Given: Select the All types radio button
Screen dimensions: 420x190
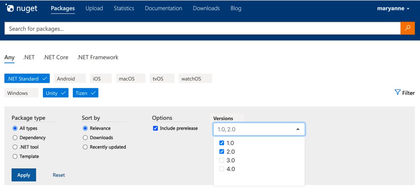Looking at the screenshot, I should 15,128.
